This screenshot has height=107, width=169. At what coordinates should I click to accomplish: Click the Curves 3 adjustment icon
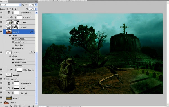(x=9, y=93)
